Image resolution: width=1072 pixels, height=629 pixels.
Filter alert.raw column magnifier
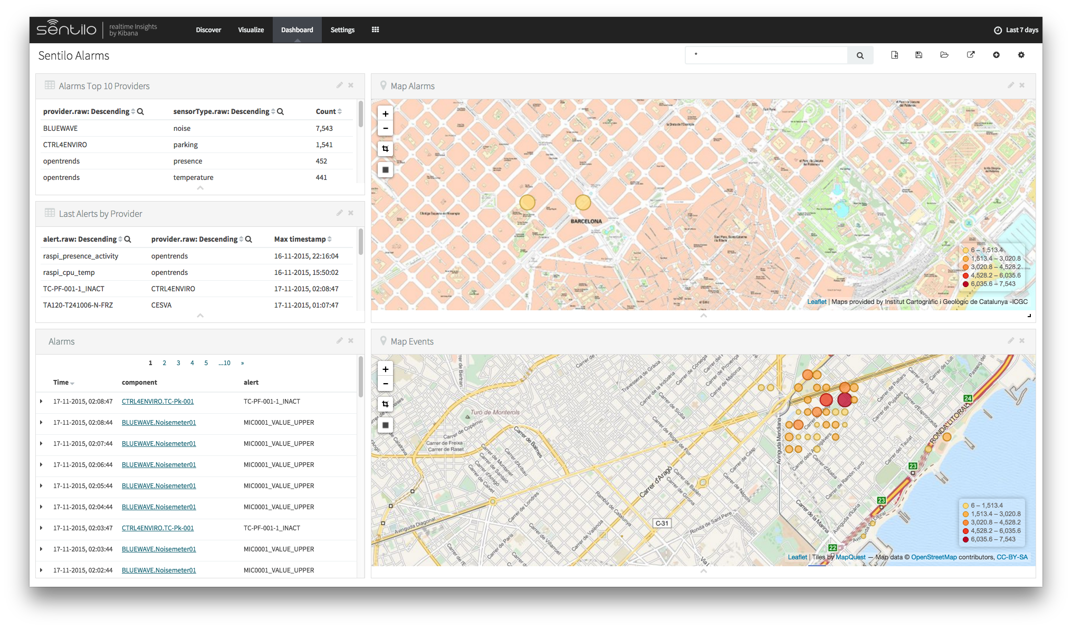coord(128,239)
